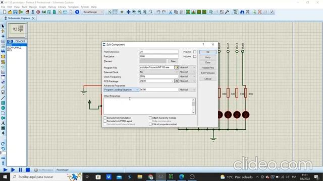Screen dimensions: 323x181
Task: Open the Hide All dropdown for Clock Frequency
Action: (187, 76)
